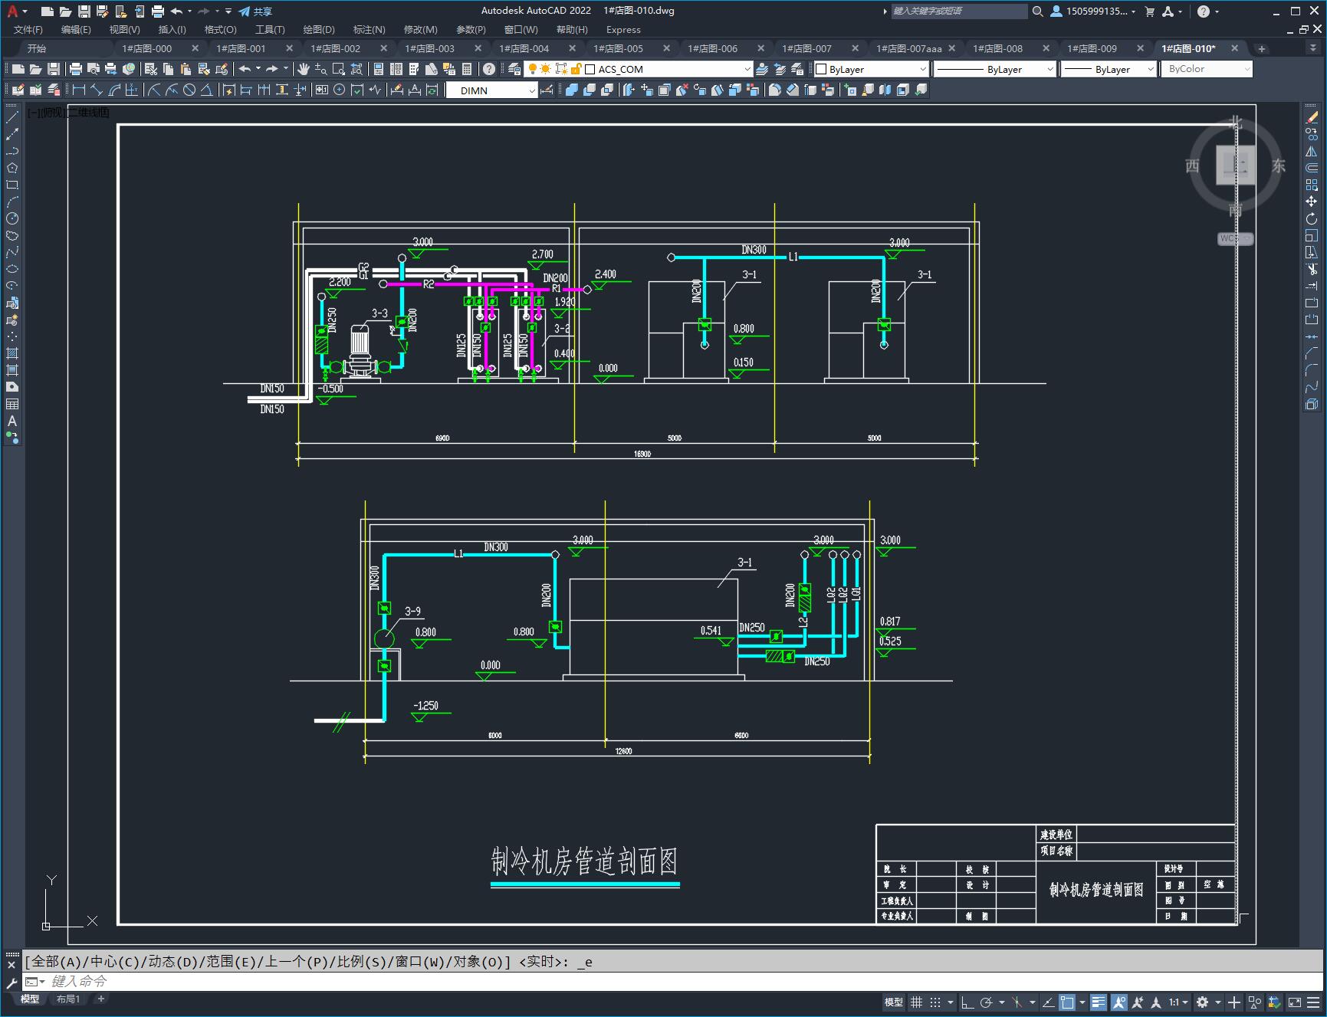Image resolution: width=1327 pixels, height=1017 pixels.
Task: Toggle object snap in the status bar
Action: tap(1067, 1002)
